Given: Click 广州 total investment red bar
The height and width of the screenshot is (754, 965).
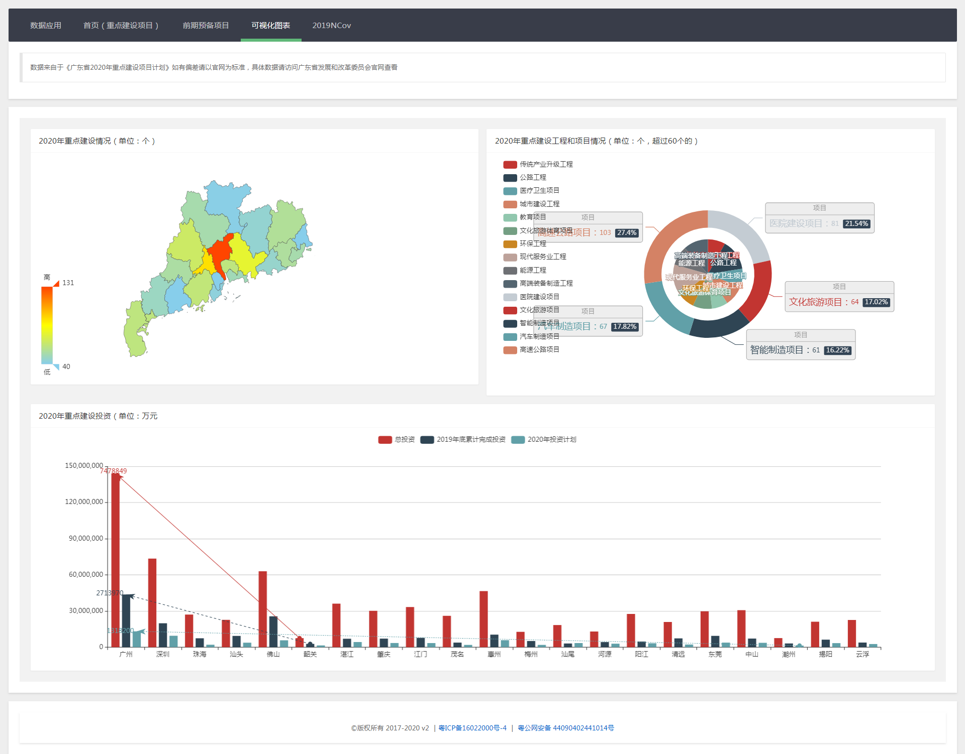Looking at the screenshot, I should click(x=116, y=560).
